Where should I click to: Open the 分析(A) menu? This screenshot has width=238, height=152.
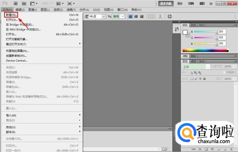[84, 10]
